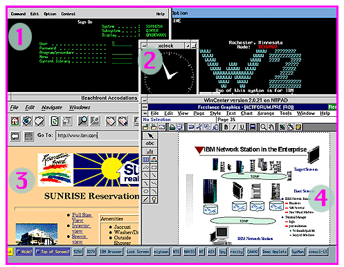
Task: Click the Go To URL field
Action: [98, 136]
